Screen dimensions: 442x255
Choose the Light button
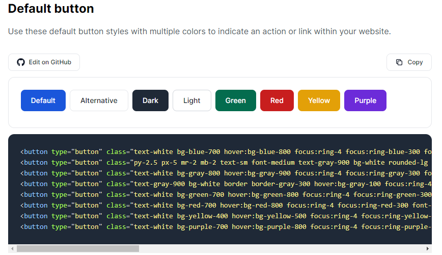[x=192, y=100]
